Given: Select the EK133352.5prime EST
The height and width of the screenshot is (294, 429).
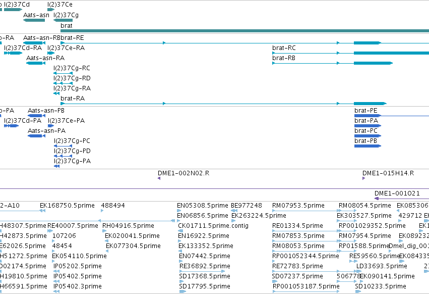Looking at the screenshot, I should tap(206, 247).
